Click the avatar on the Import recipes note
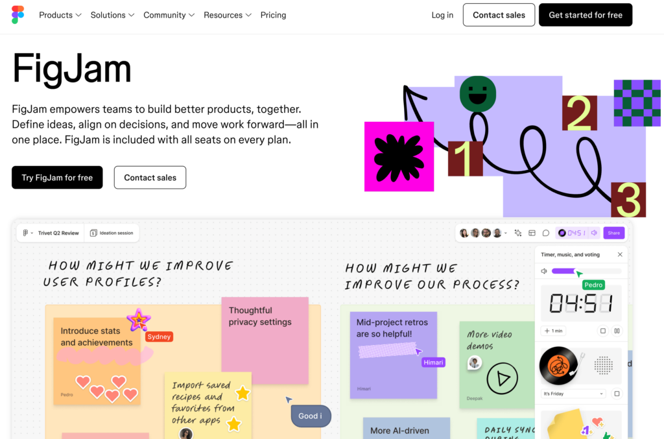The image size is (664, 439). point(186,434)
